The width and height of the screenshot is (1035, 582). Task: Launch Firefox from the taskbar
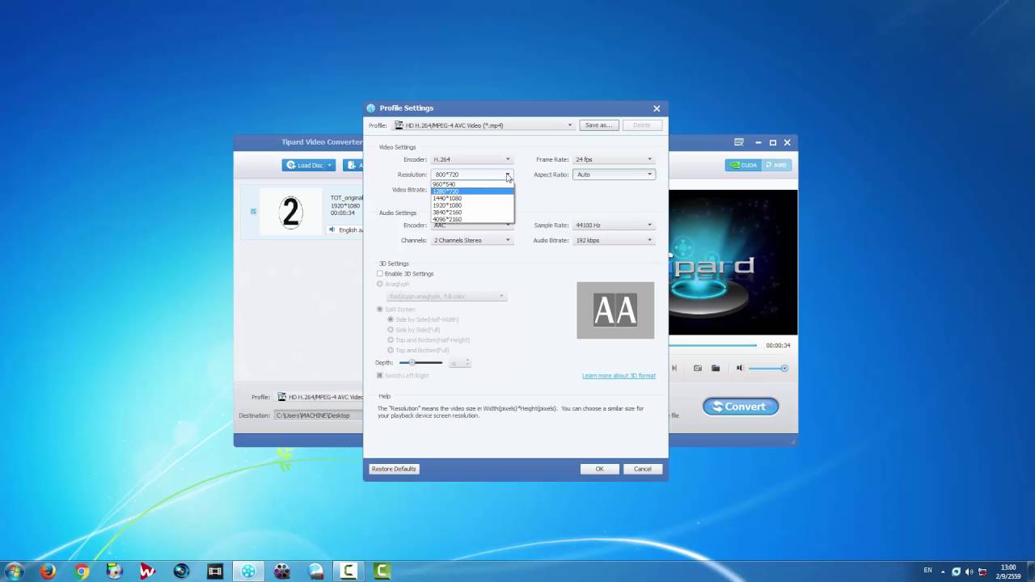pos(48,571)
